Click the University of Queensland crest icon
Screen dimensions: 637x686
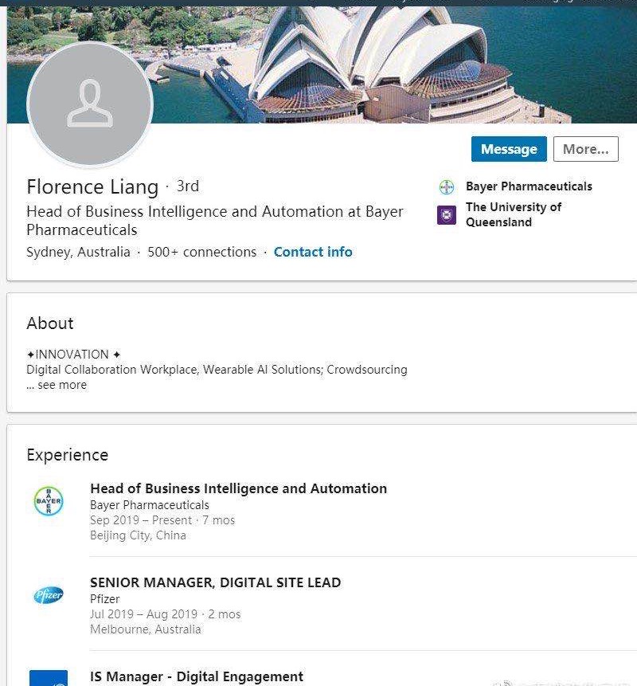point(447,215)
